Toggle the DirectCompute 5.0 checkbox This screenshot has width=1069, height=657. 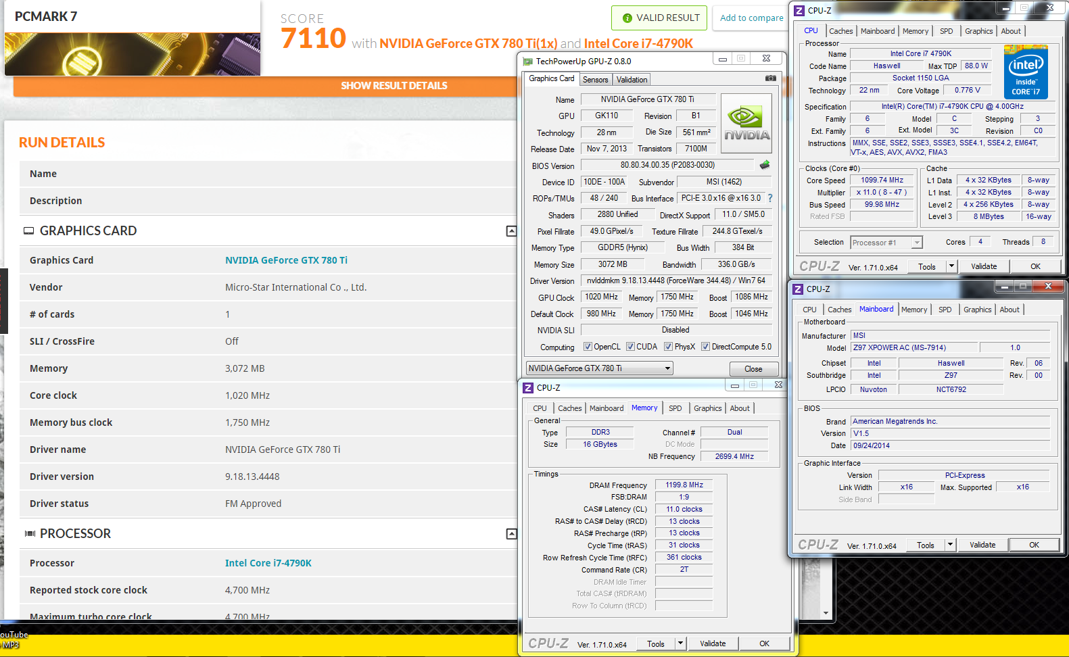pos(705,347)
